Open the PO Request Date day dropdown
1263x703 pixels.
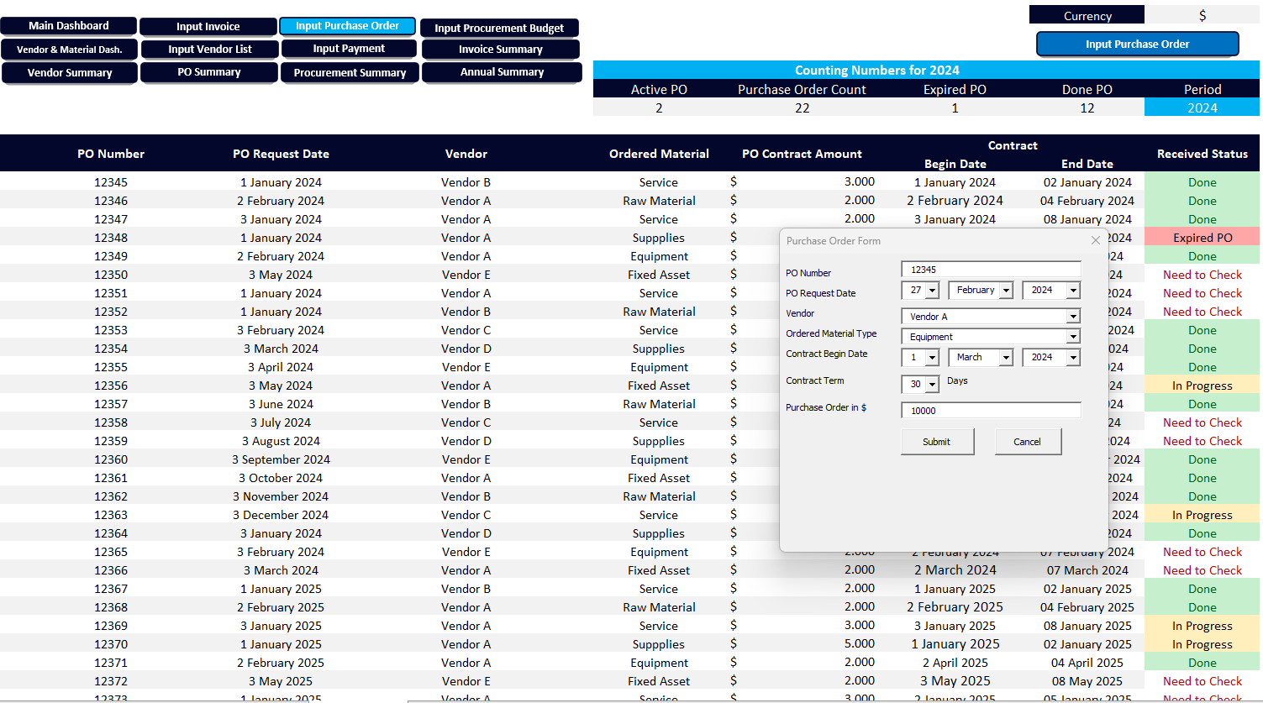pyautogui.click(x=932, y=291)
